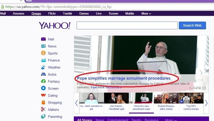Select the Sports basketball icon
Screen dimensions: 214x121
pos(43,53)
